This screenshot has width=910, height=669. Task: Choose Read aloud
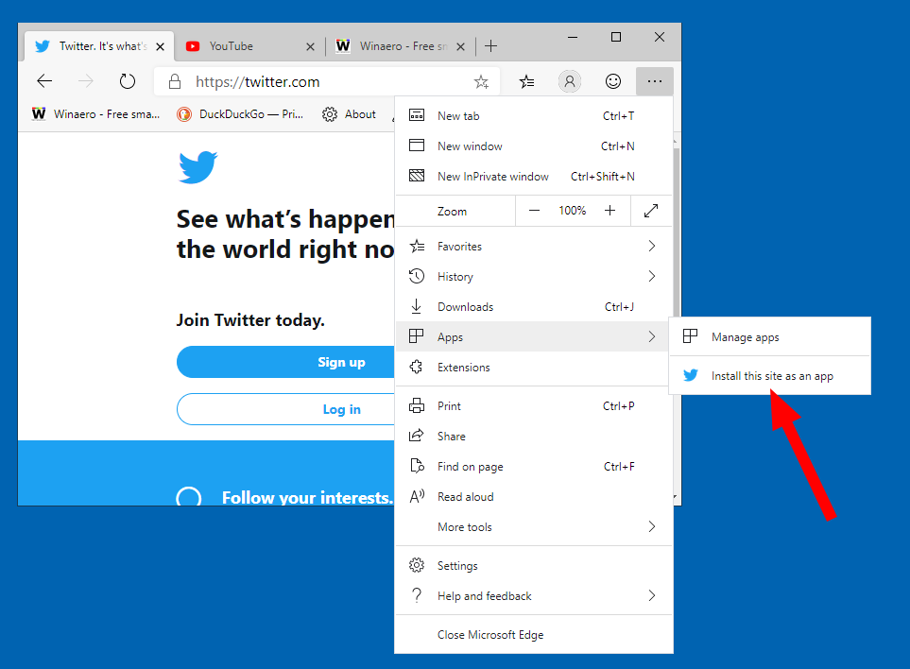click(533, 496)
